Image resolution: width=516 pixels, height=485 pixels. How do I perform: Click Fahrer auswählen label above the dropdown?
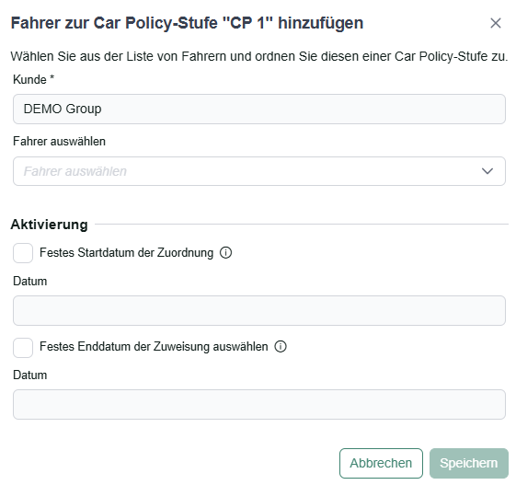point(59,141)
